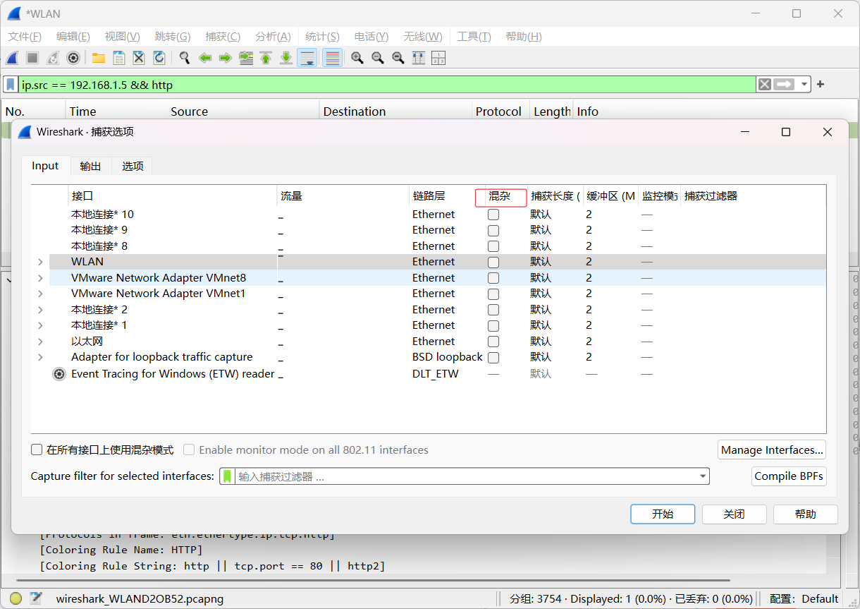The height and width of the screenshot is (609, 860).
Task: Click the display filter bookmark icon
Action: click(x=11, y=85)
